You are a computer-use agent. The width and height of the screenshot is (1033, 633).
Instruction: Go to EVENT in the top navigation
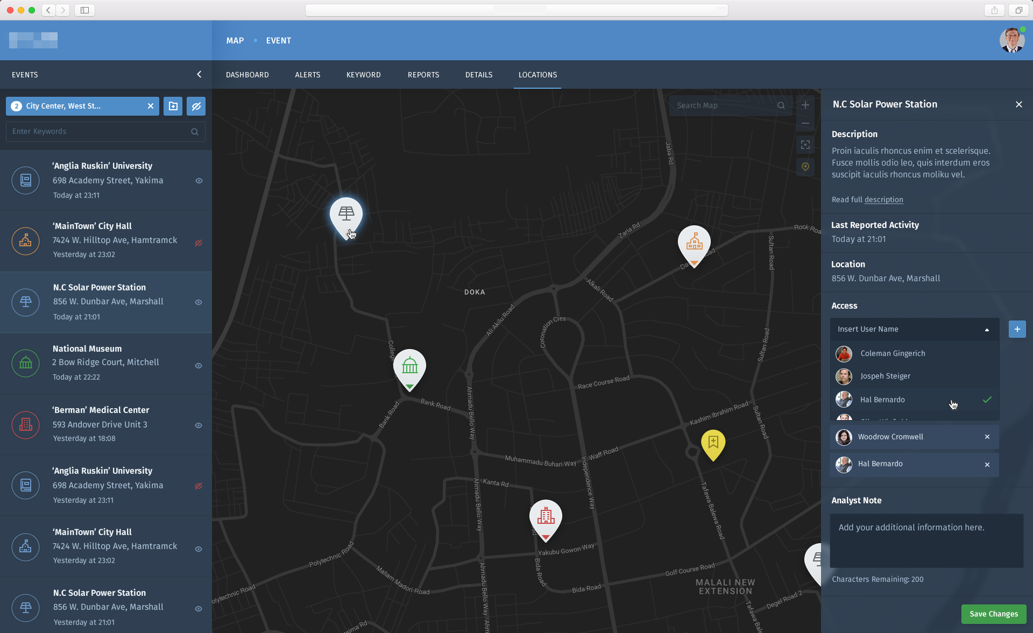point(278,40)
